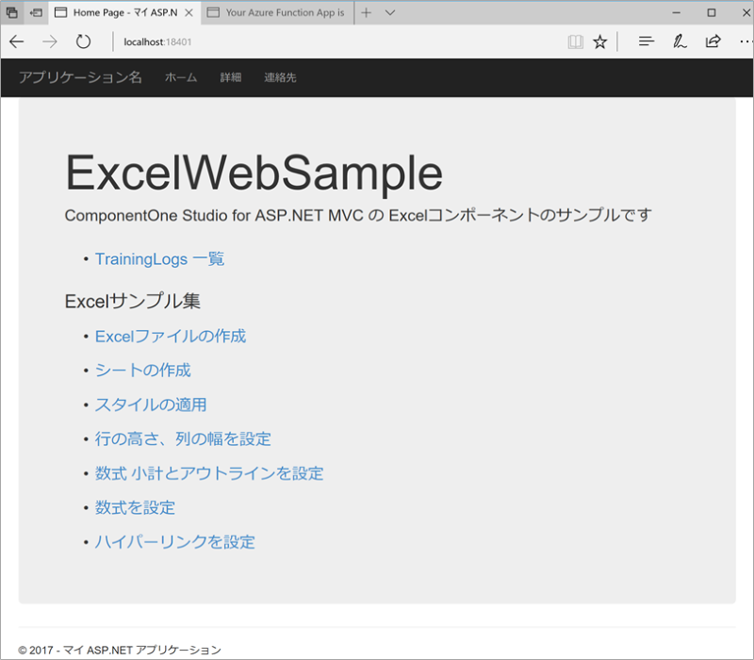The height and width of the screenshot is (660, 754).
Task: Open the ハイパーリンクを設定 link
Action: (174, 542)
